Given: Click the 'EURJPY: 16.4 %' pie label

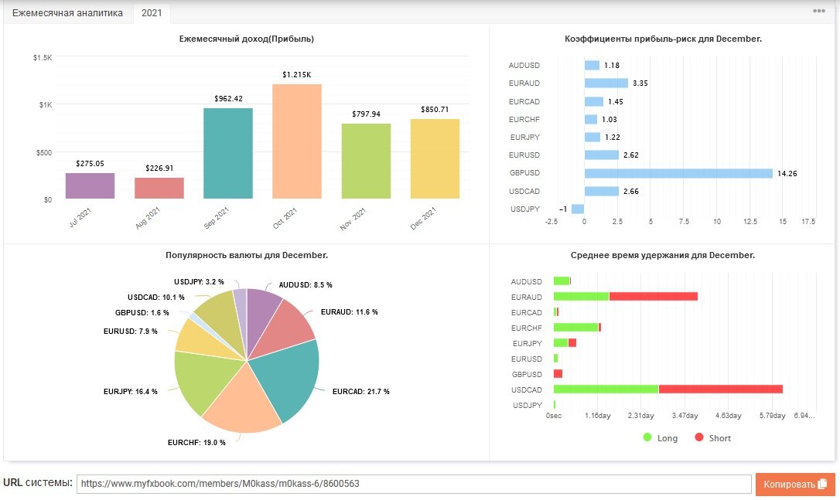Looking at the screenshot, I should click(x=130, y=391).
